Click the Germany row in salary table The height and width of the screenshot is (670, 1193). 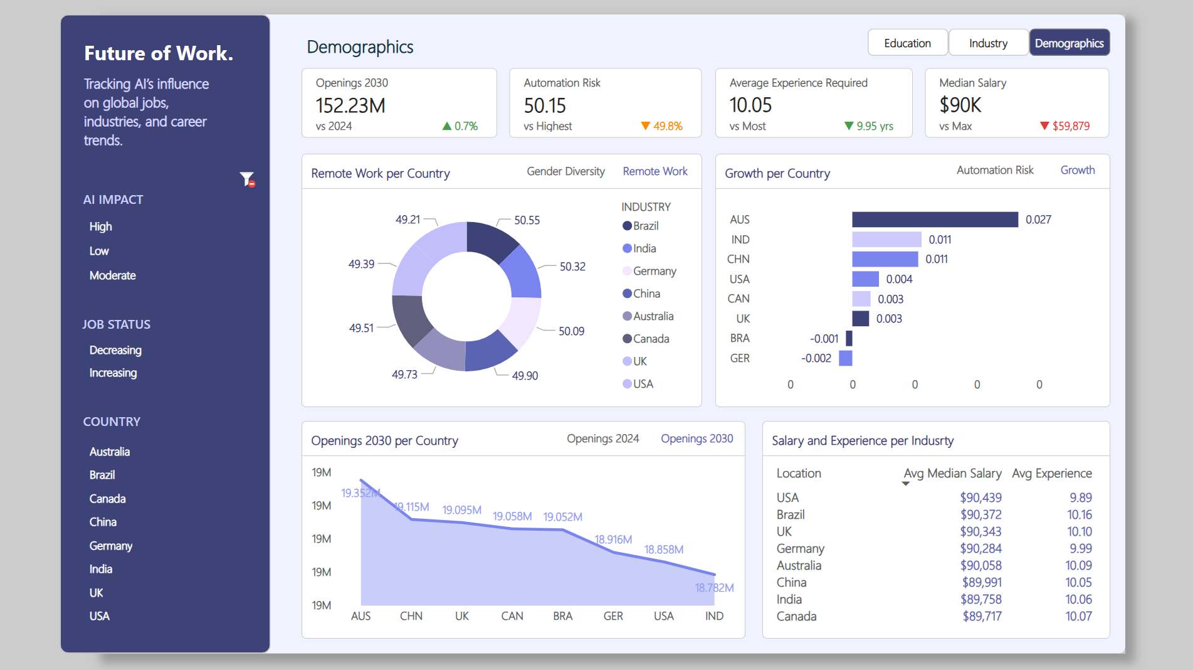[934, 548]
